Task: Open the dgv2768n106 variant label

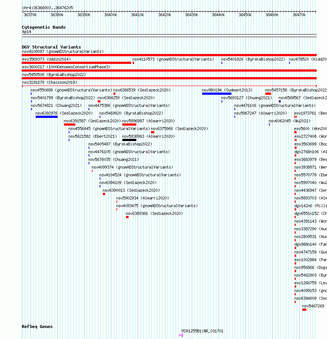Action: 310,152
